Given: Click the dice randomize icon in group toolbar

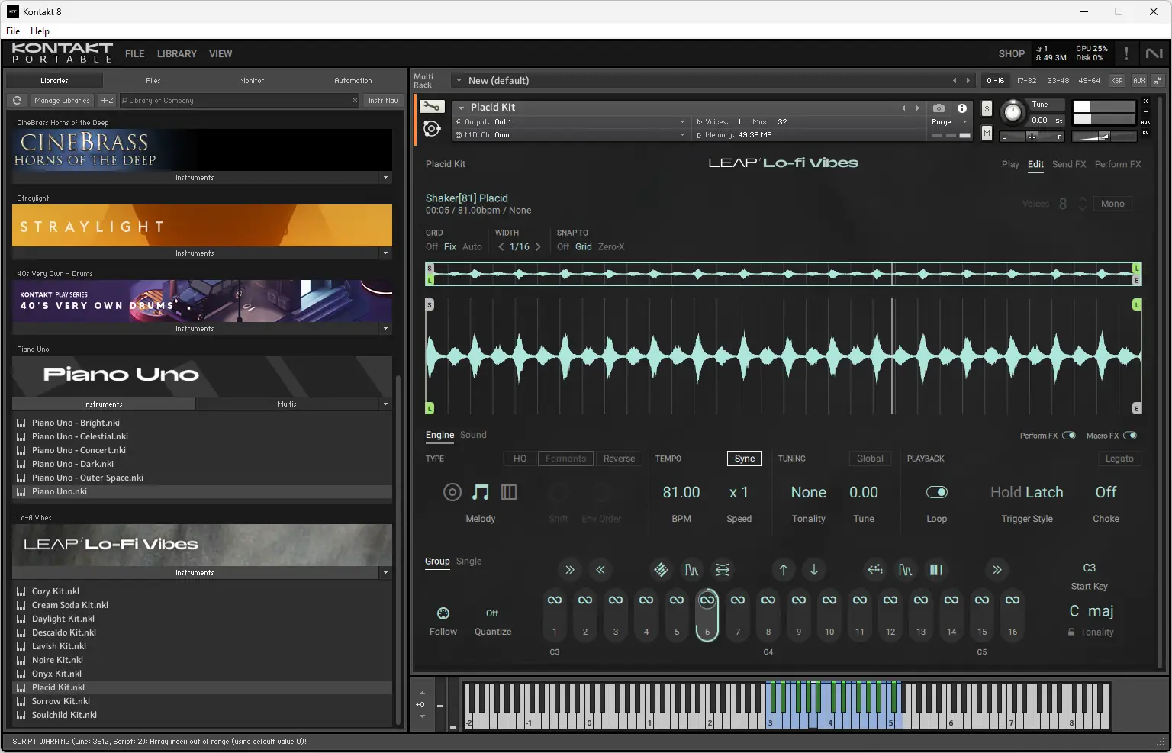Looking at the screenshot, I should click(x=662, y=570).
